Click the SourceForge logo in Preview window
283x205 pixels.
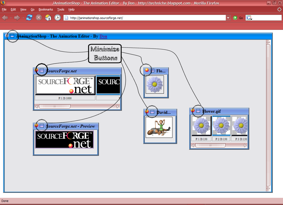pyautogui.click(x=64, y=140)
